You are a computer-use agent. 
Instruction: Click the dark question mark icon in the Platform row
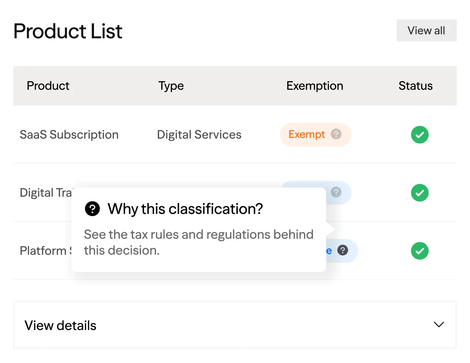(343, 250)
